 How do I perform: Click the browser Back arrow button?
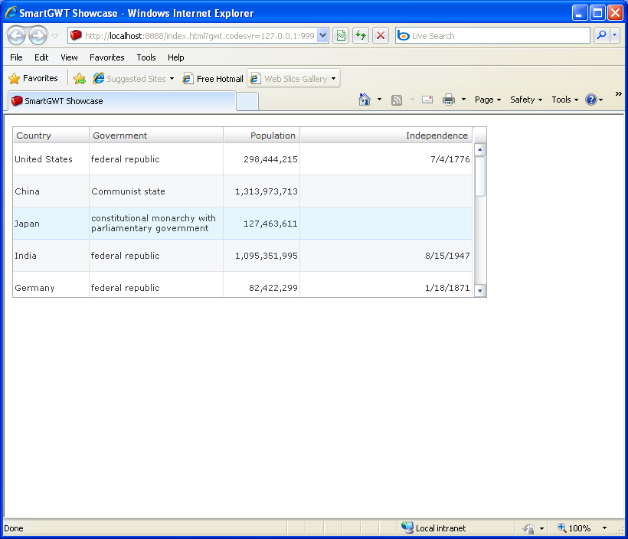pyautogui.click(x=16, y=36)
